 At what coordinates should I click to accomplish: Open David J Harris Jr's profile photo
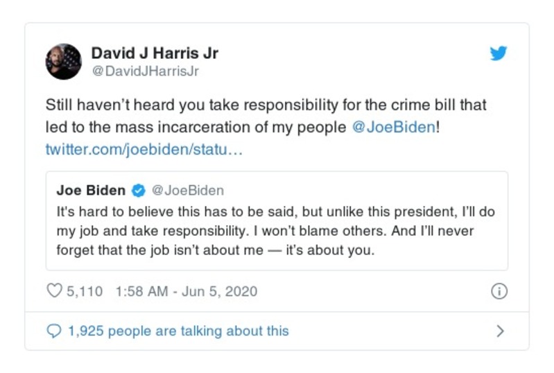64,61
